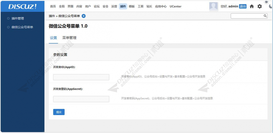This screenshot has width=273, height=133.
Task: Click the AppID help description text
Action: [x=163, y=76]
